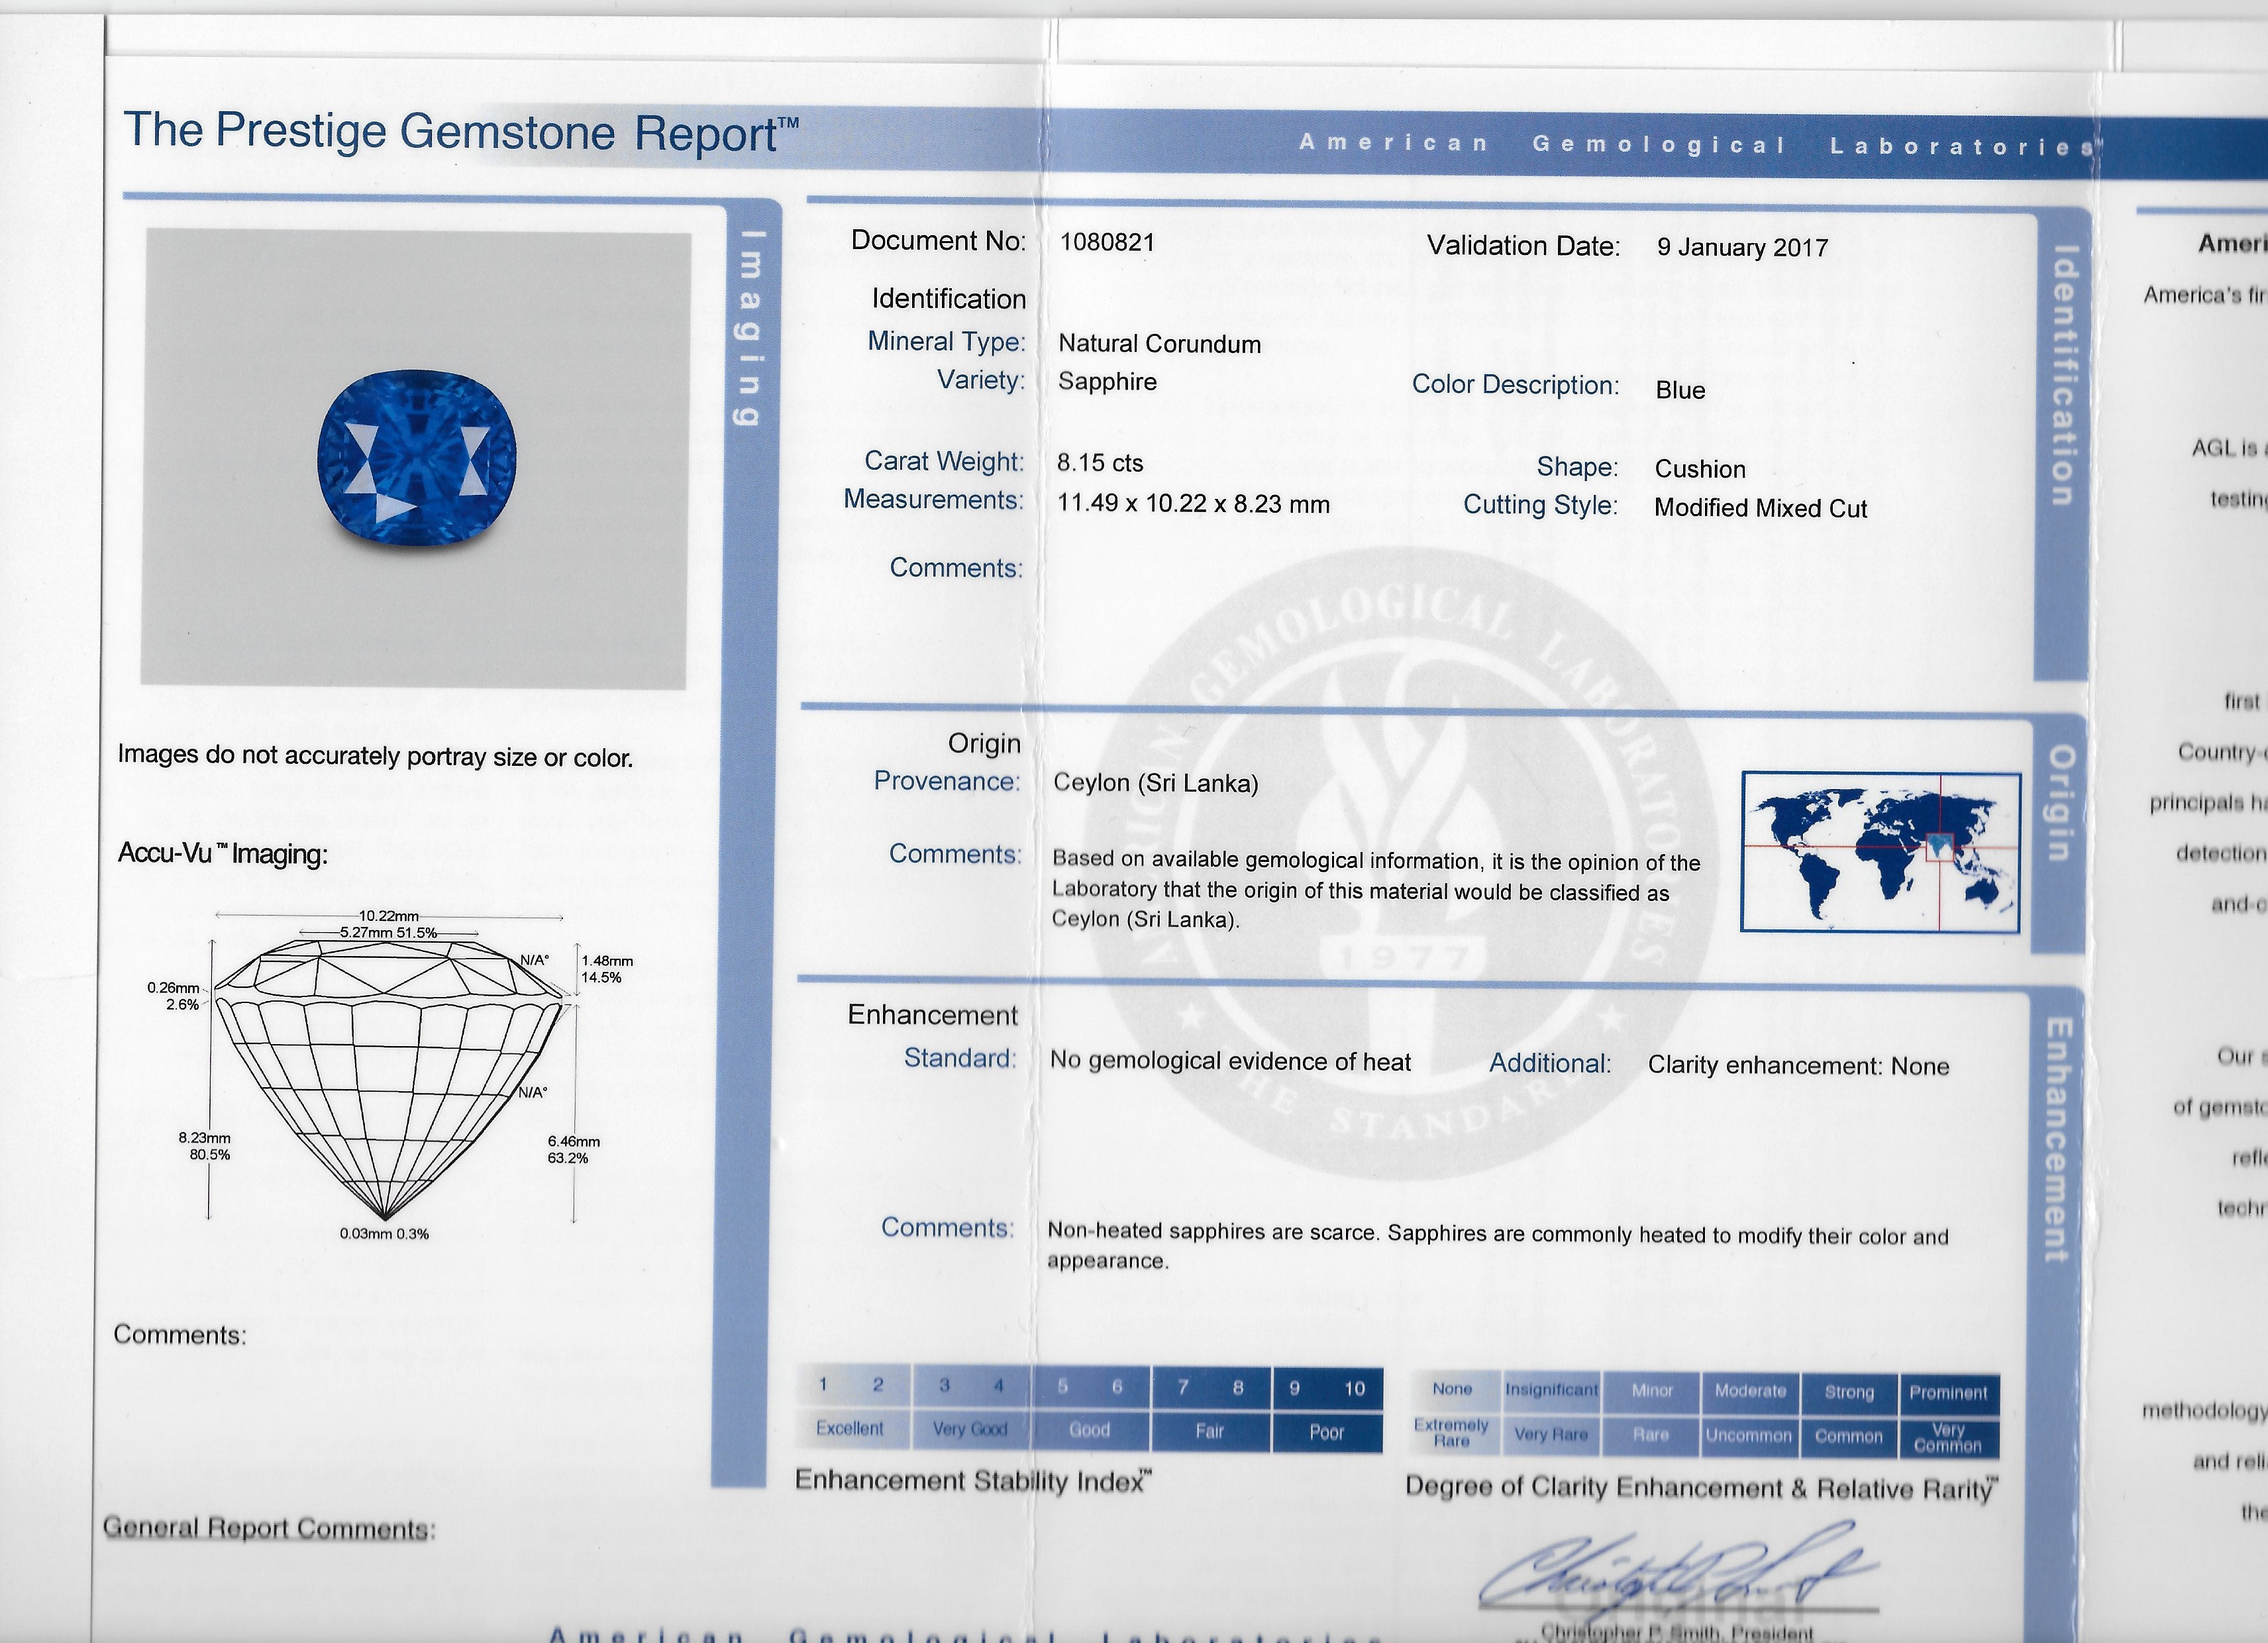The height and width of the screenshot is (1643, 2268).
Task: Select the value "Modified Mixed Cut"
Action: coord(1760,508)
